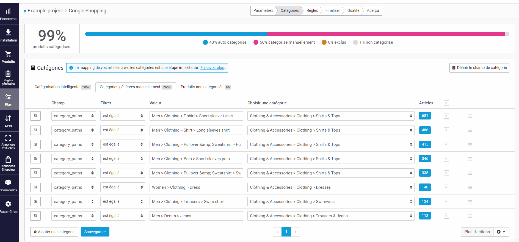Go to the Aperçu step

(x=373, y=11)
